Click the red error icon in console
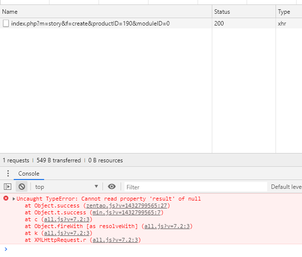The height and width of the screenshot is (257, 302). pos(6,198)
